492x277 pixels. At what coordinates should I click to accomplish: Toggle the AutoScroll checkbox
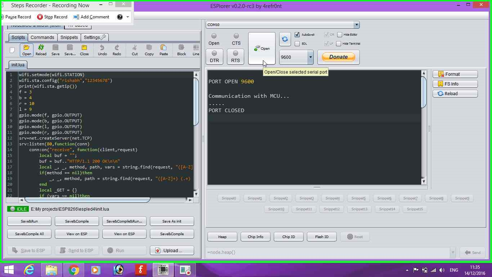pos(297,35)
